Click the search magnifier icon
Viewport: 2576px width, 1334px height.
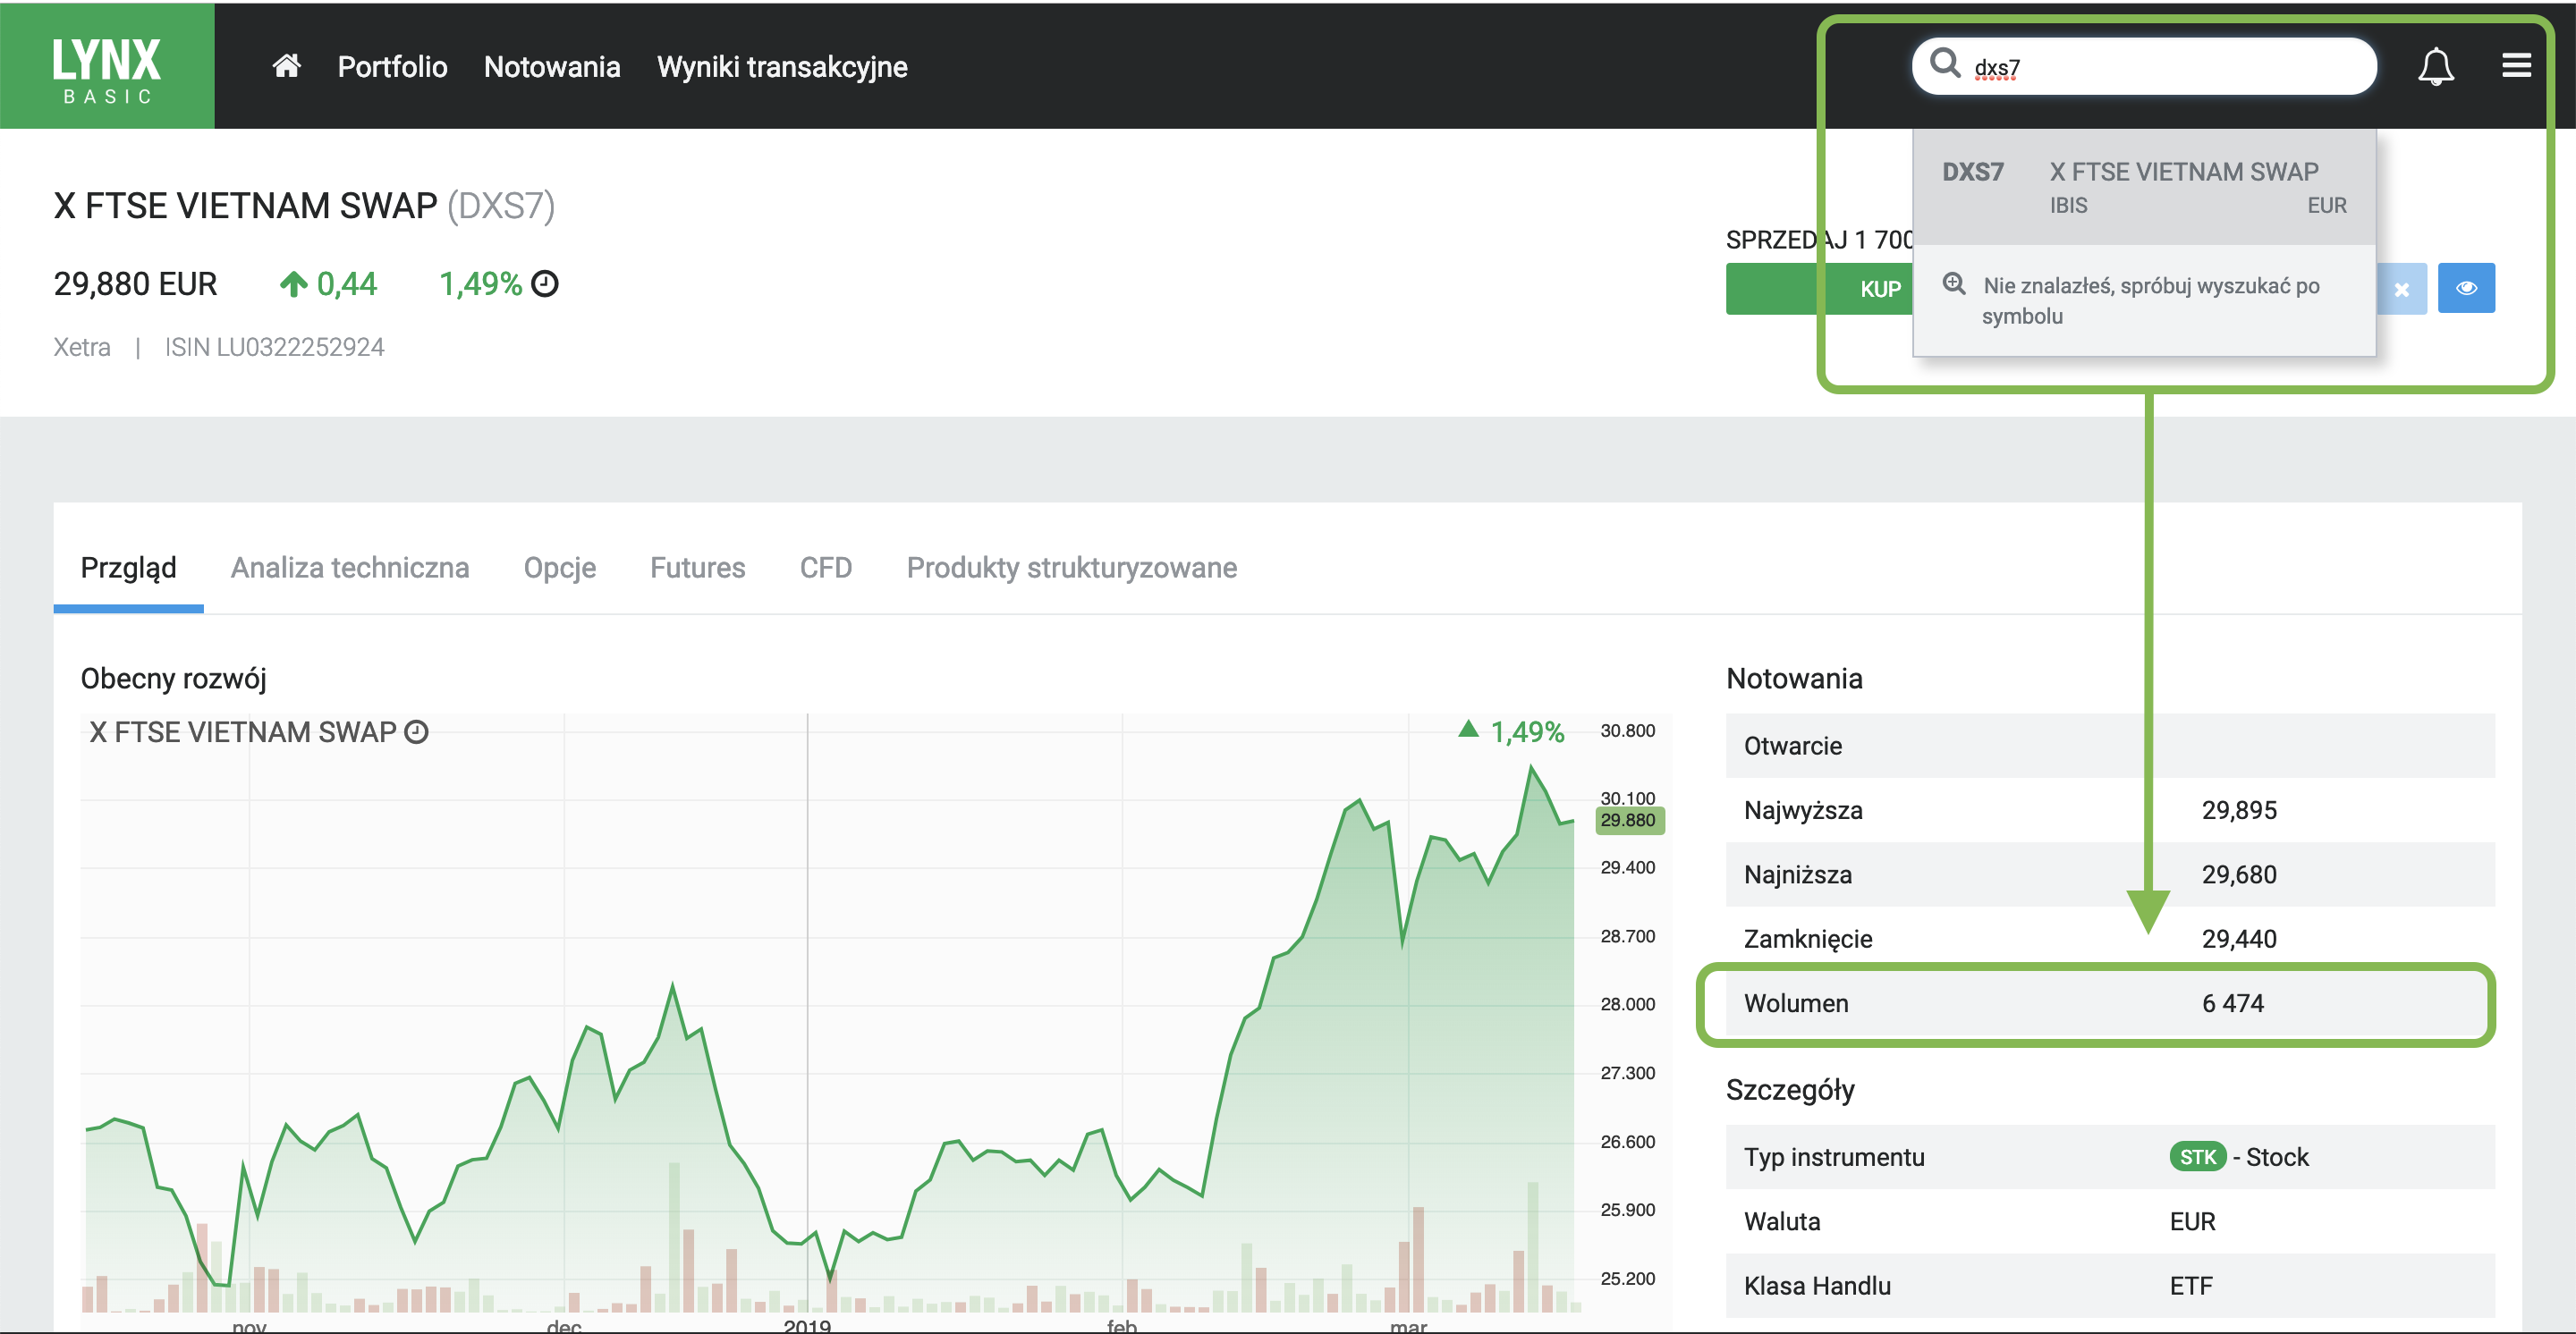1944,64
